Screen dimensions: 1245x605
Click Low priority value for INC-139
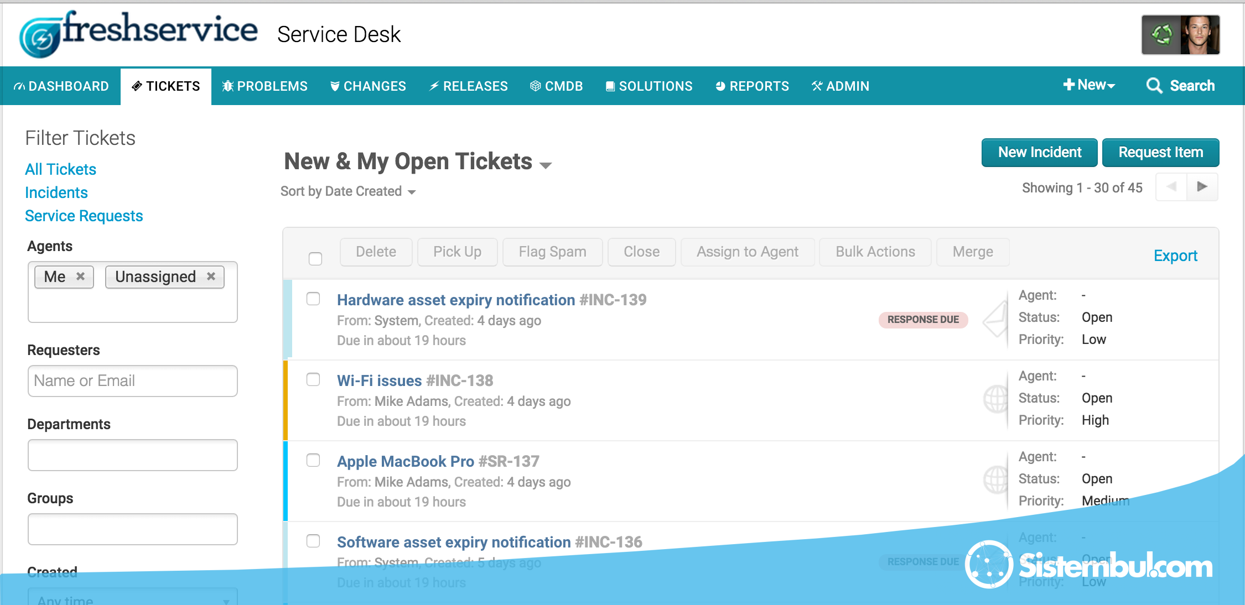coord(1093,340)
